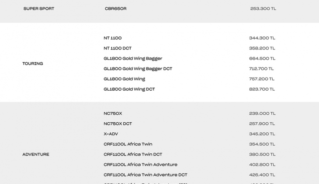Click the 664.500 TL price

click(262, 58)
